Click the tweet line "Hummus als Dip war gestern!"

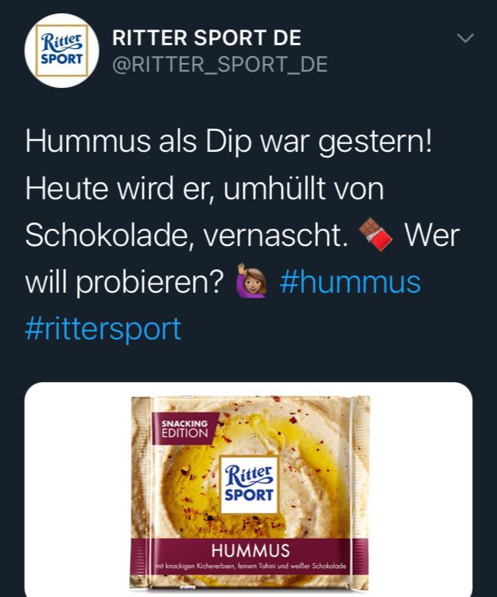point(229,141)
